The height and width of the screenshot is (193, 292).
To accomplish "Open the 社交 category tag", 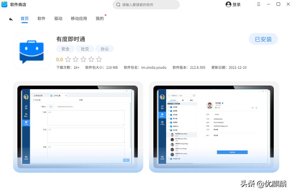I will click(85, 49).
